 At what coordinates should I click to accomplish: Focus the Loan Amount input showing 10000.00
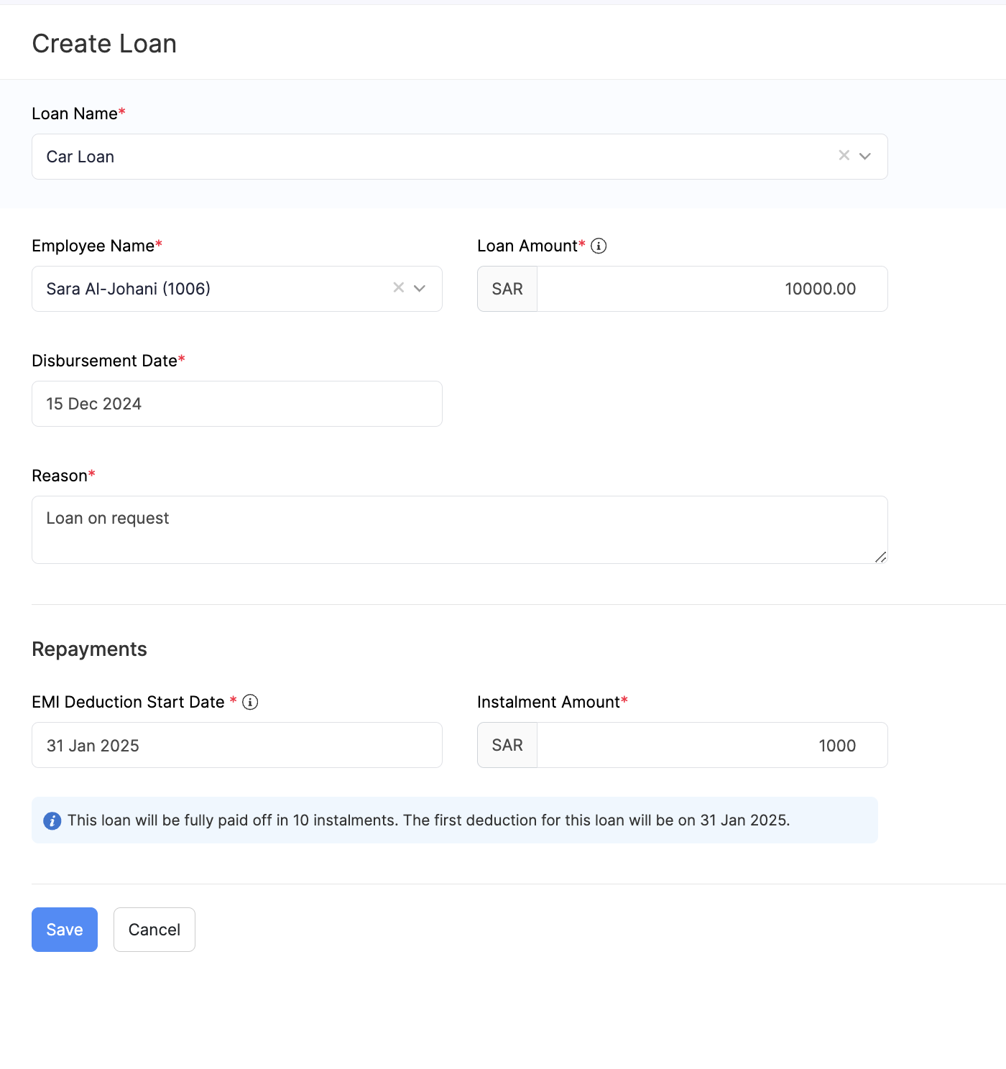pos(711,289)
